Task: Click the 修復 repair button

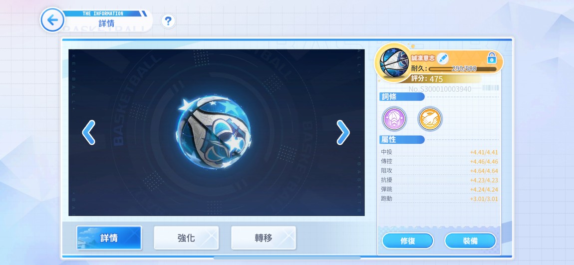Action: pyautogui.click(x=408, y=241)
